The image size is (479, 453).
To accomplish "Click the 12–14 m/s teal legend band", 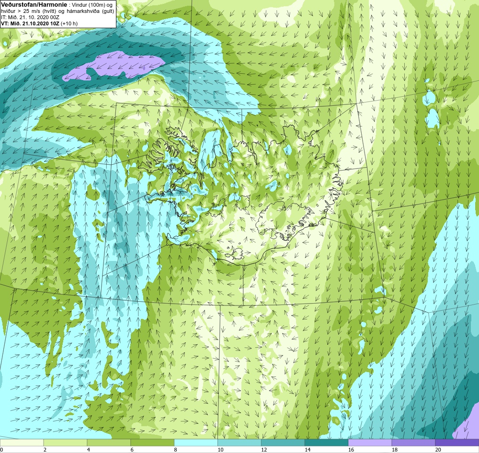I will click(x=283, y=442).
